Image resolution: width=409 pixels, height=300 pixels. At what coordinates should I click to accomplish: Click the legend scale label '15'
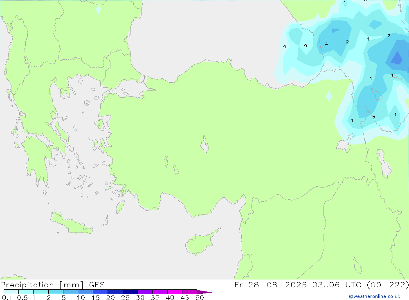point(96,298)
